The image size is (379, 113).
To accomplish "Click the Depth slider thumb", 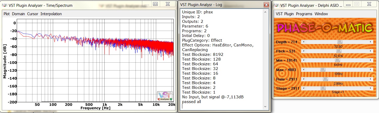I will pos(340,42).
